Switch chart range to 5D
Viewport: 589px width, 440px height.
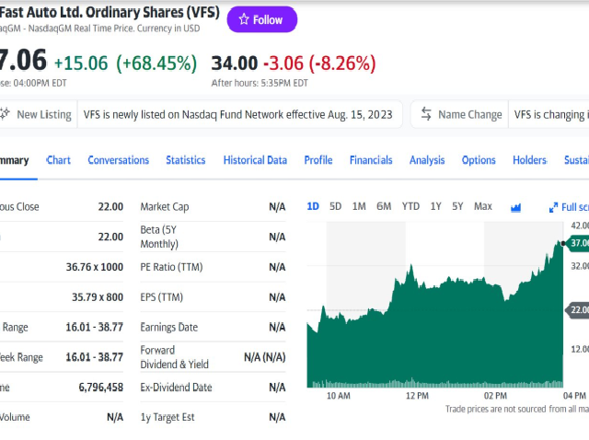[x=335, y=206]
